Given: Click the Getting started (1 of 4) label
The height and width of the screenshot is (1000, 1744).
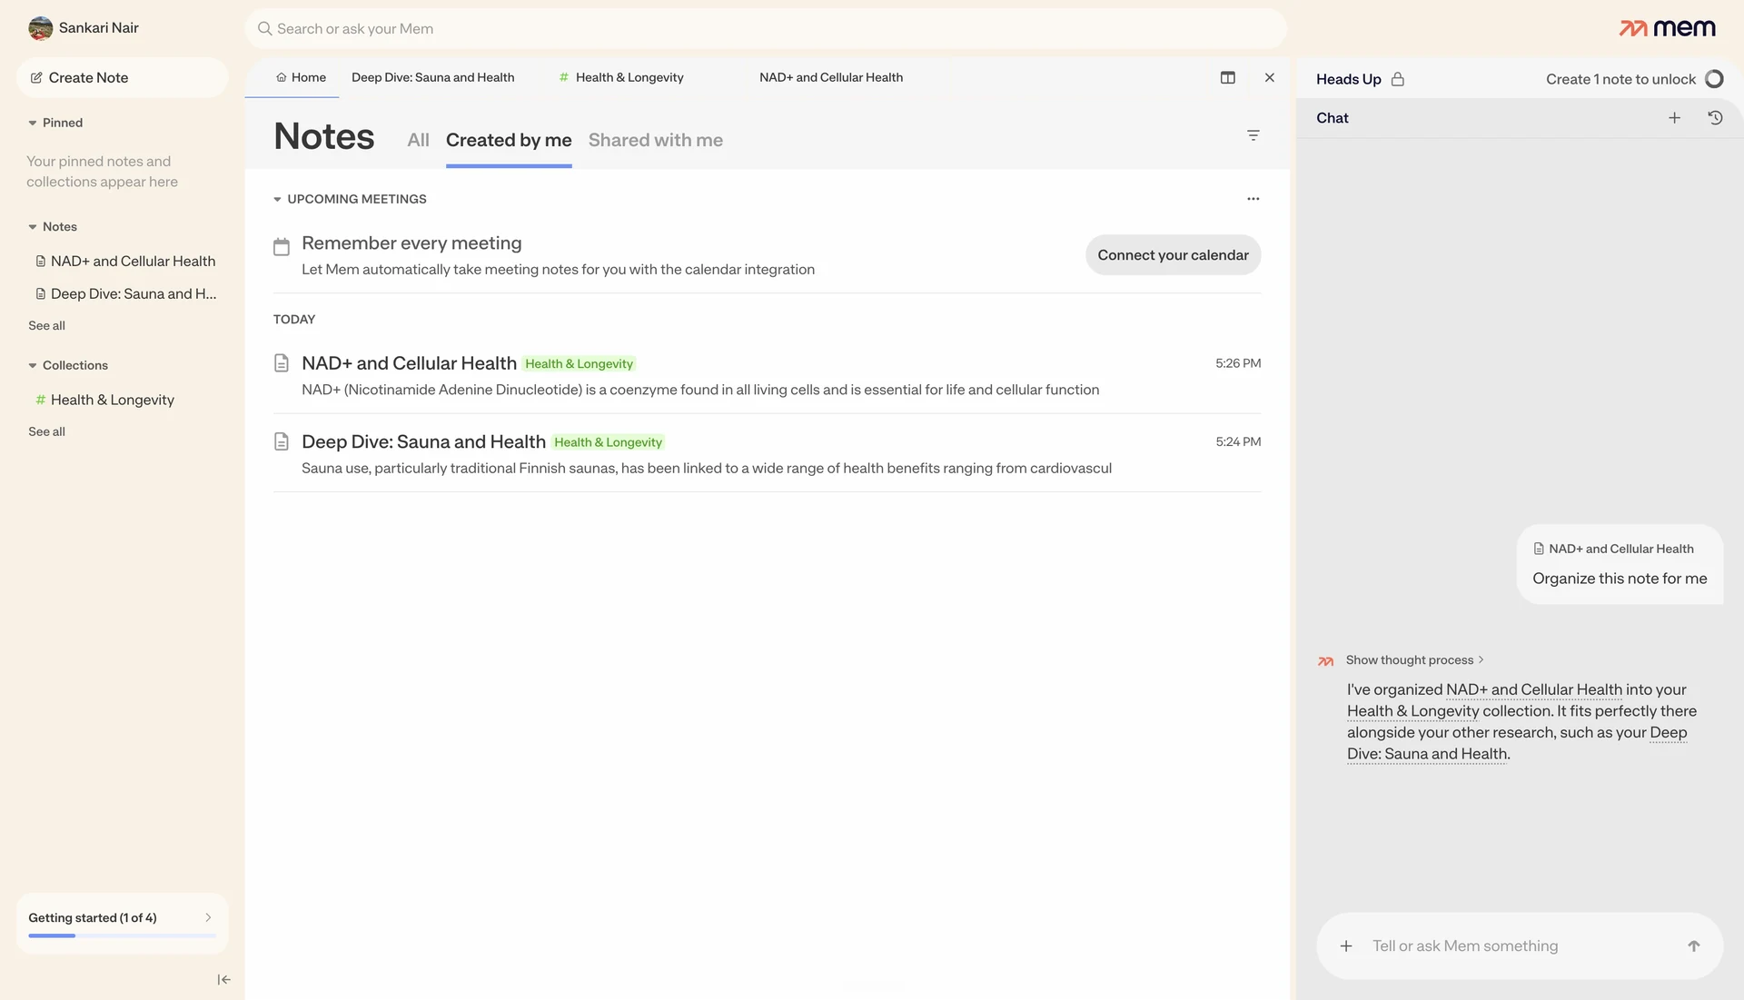Looking at the screenshot, I should pos(93,918).
